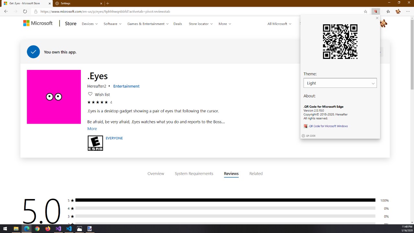The height and width of the screenshot is (233, 414).
Task: Open Edge Settings and more menu
Action: [x=408, y=11]
